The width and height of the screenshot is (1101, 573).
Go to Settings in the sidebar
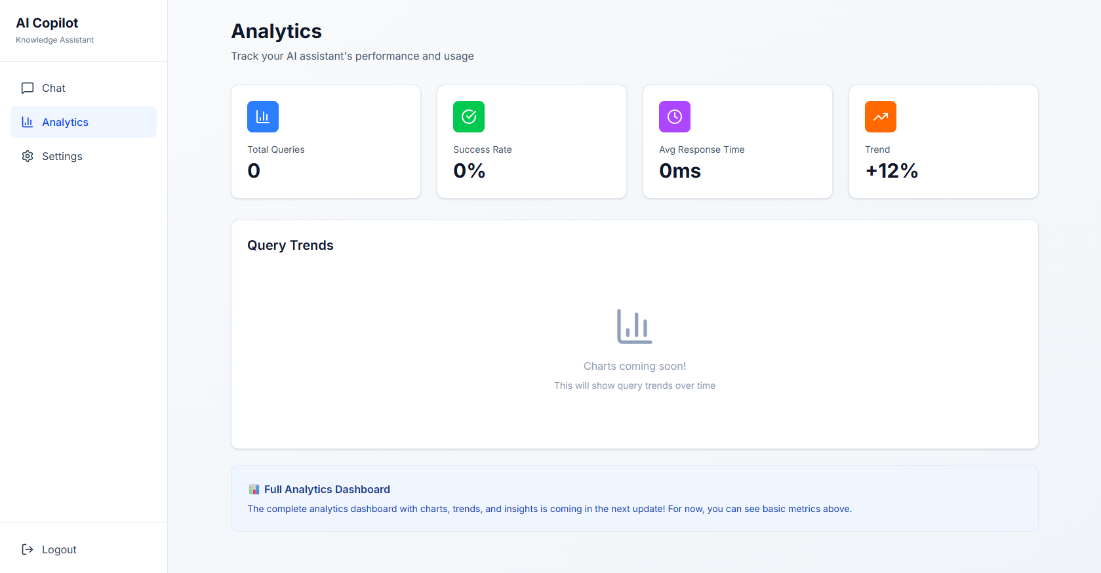pyautogui.click(x=62, y=156)
